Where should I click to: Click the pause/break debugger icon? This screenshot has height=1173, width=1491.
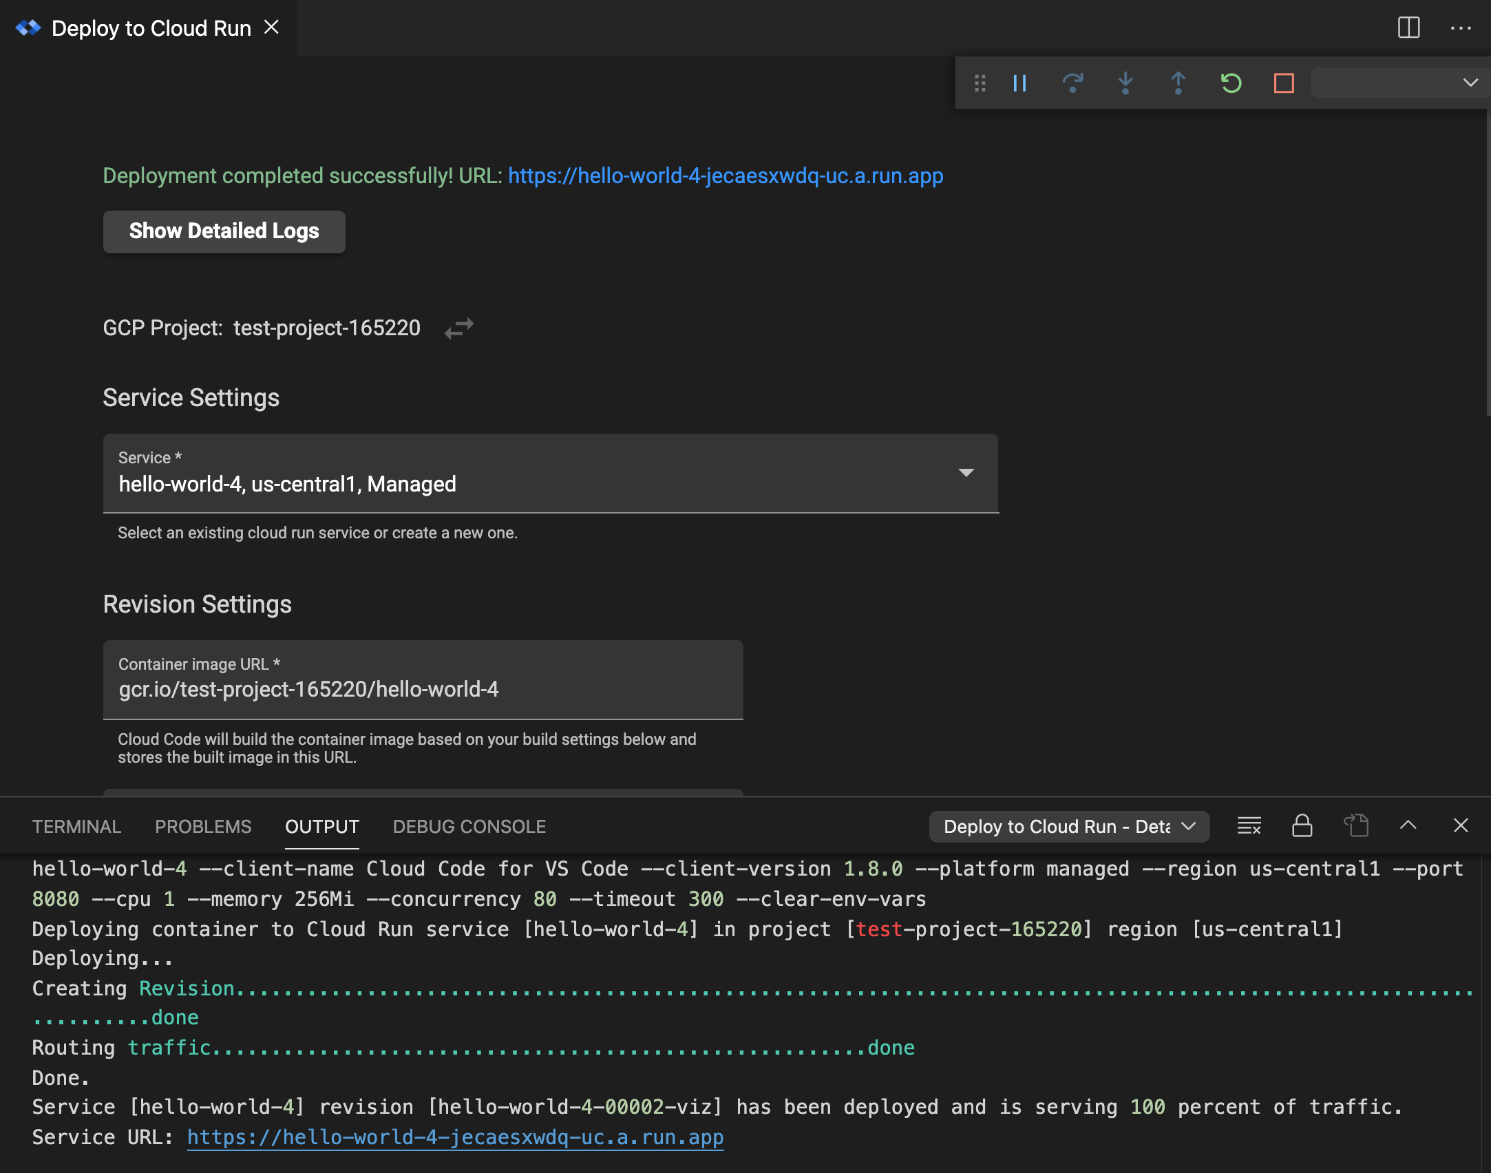coord(1020,81)
